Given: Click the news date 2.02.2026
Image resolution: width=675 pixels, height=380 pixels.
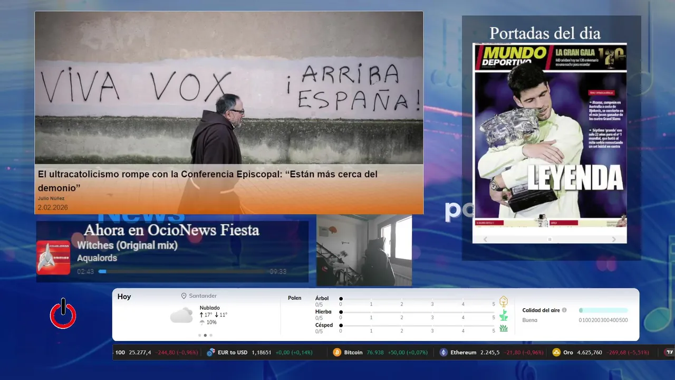Looking at the screenshot, I should click(53, 207).
